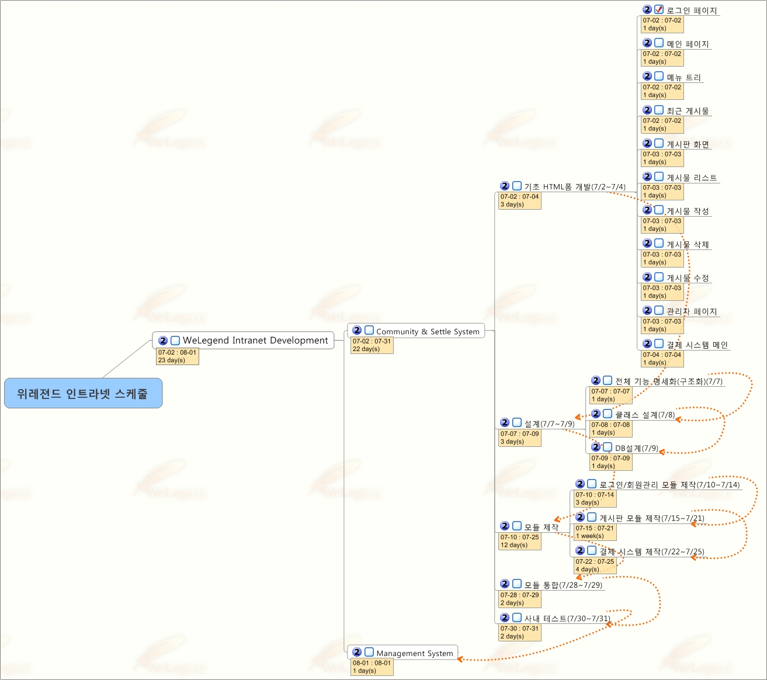The height and width of the screenshot is (680, 767).
Task: Click the 로그인/회원관리 모듈 제작 topic
Action: coord(669,485)
